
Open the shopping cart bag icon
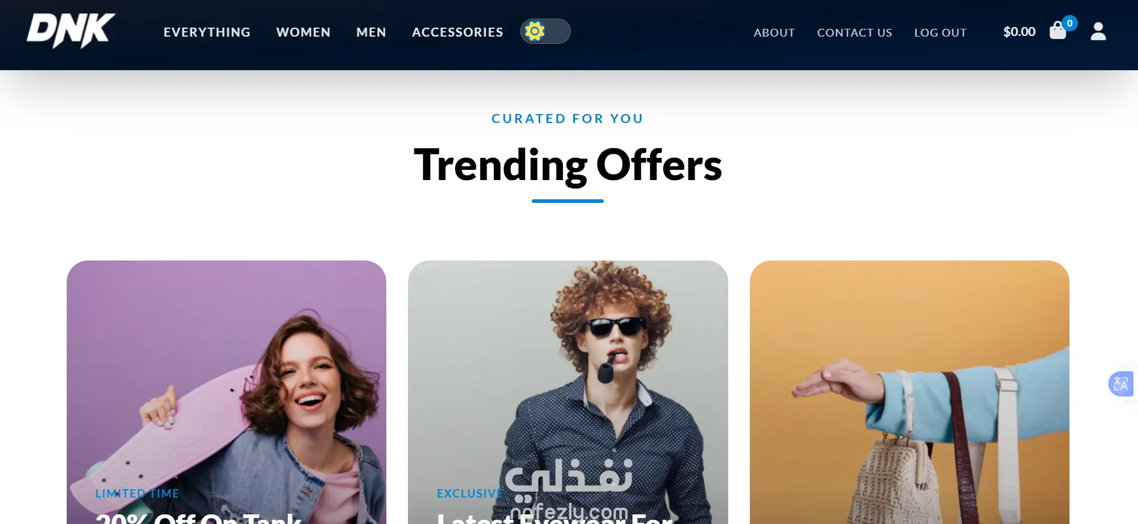tap(1057, 31)
